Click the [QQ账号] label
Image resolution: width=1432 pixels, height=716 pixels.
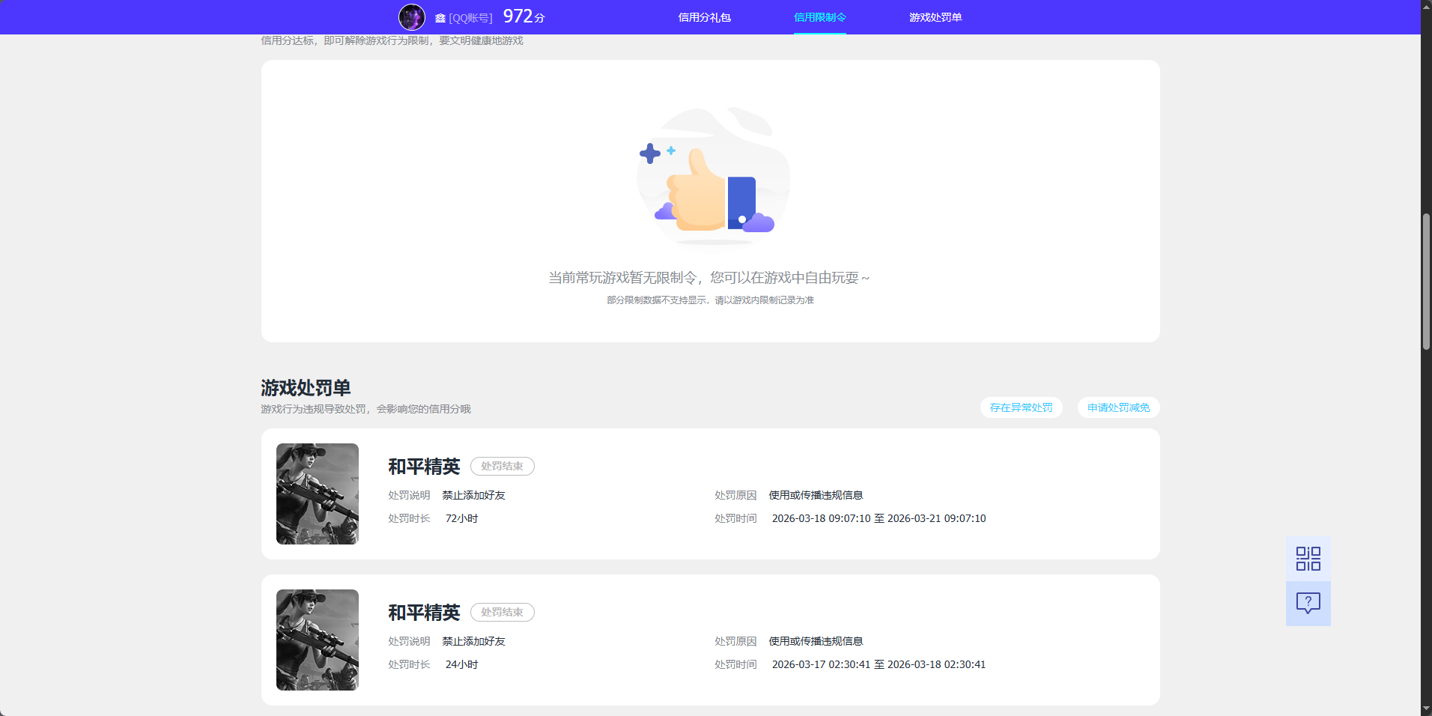click(x=470, y=18)
